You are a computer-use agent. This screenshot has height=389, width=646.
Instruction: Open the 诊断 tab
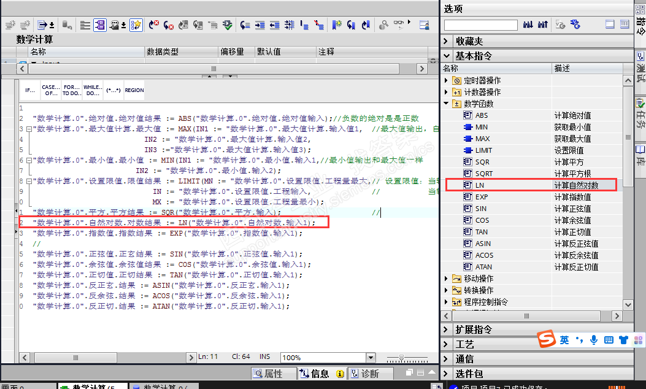(370, 373)
